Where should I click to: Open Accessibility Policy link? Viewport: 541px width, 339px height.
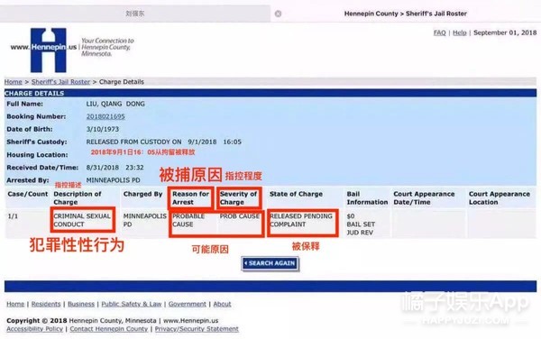tap(35, 329)
